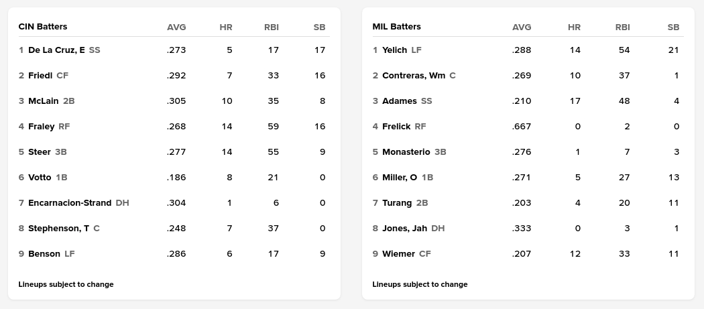
Task: Click Stephenson, T in lineup
Action: pyautogui.click(x=58, y=229)
